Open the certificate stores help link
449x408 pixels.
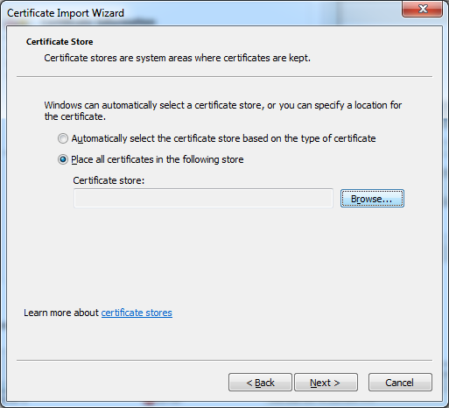pyautogui.click(x=137, y=313)
